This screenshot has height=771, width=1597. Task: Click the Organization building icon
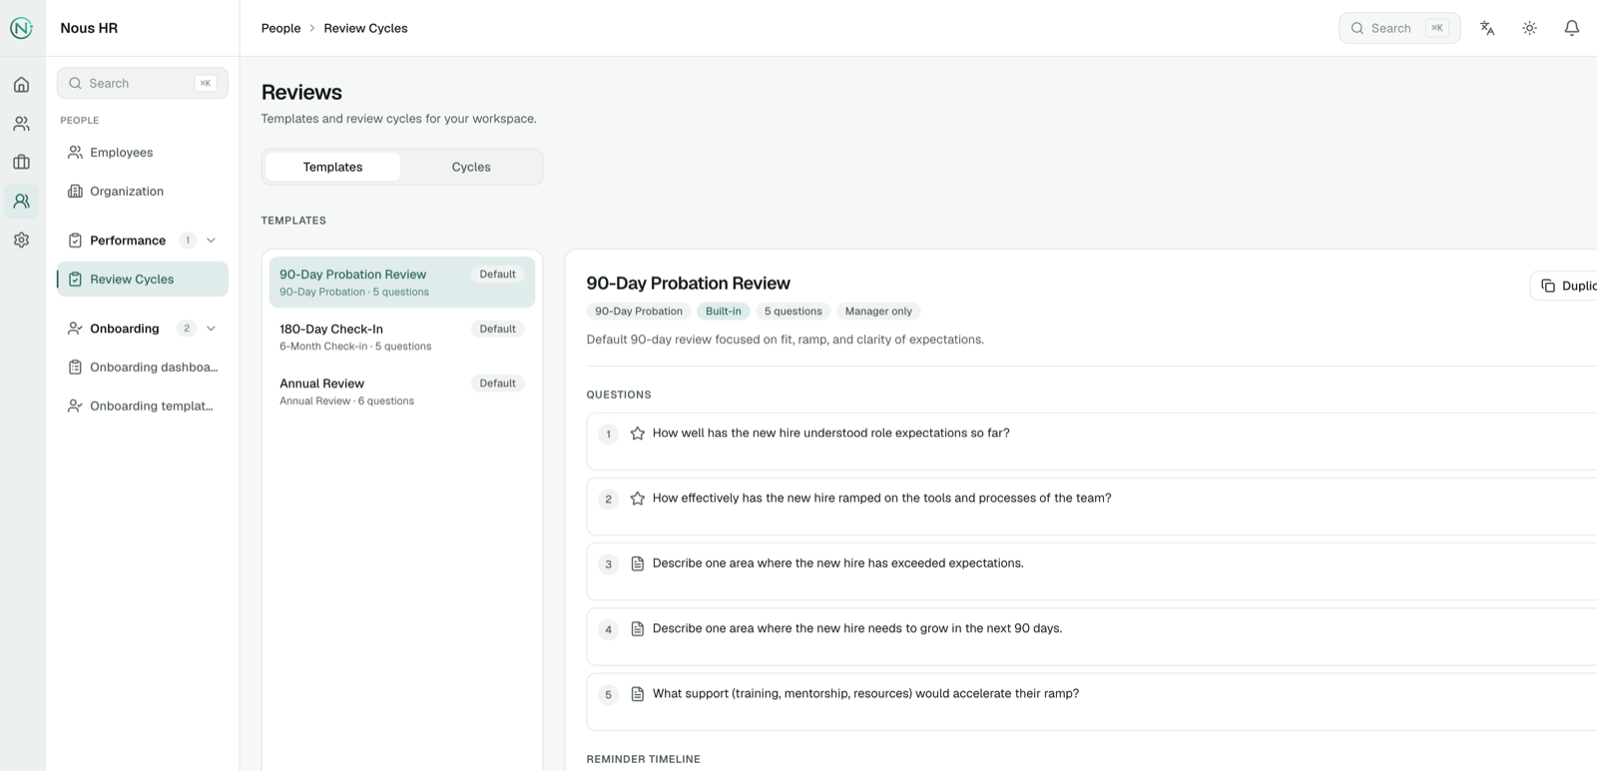point(75,192)
